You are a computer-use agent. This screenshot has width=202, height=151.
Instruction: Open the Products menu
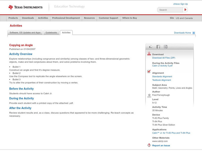(13, 18)
